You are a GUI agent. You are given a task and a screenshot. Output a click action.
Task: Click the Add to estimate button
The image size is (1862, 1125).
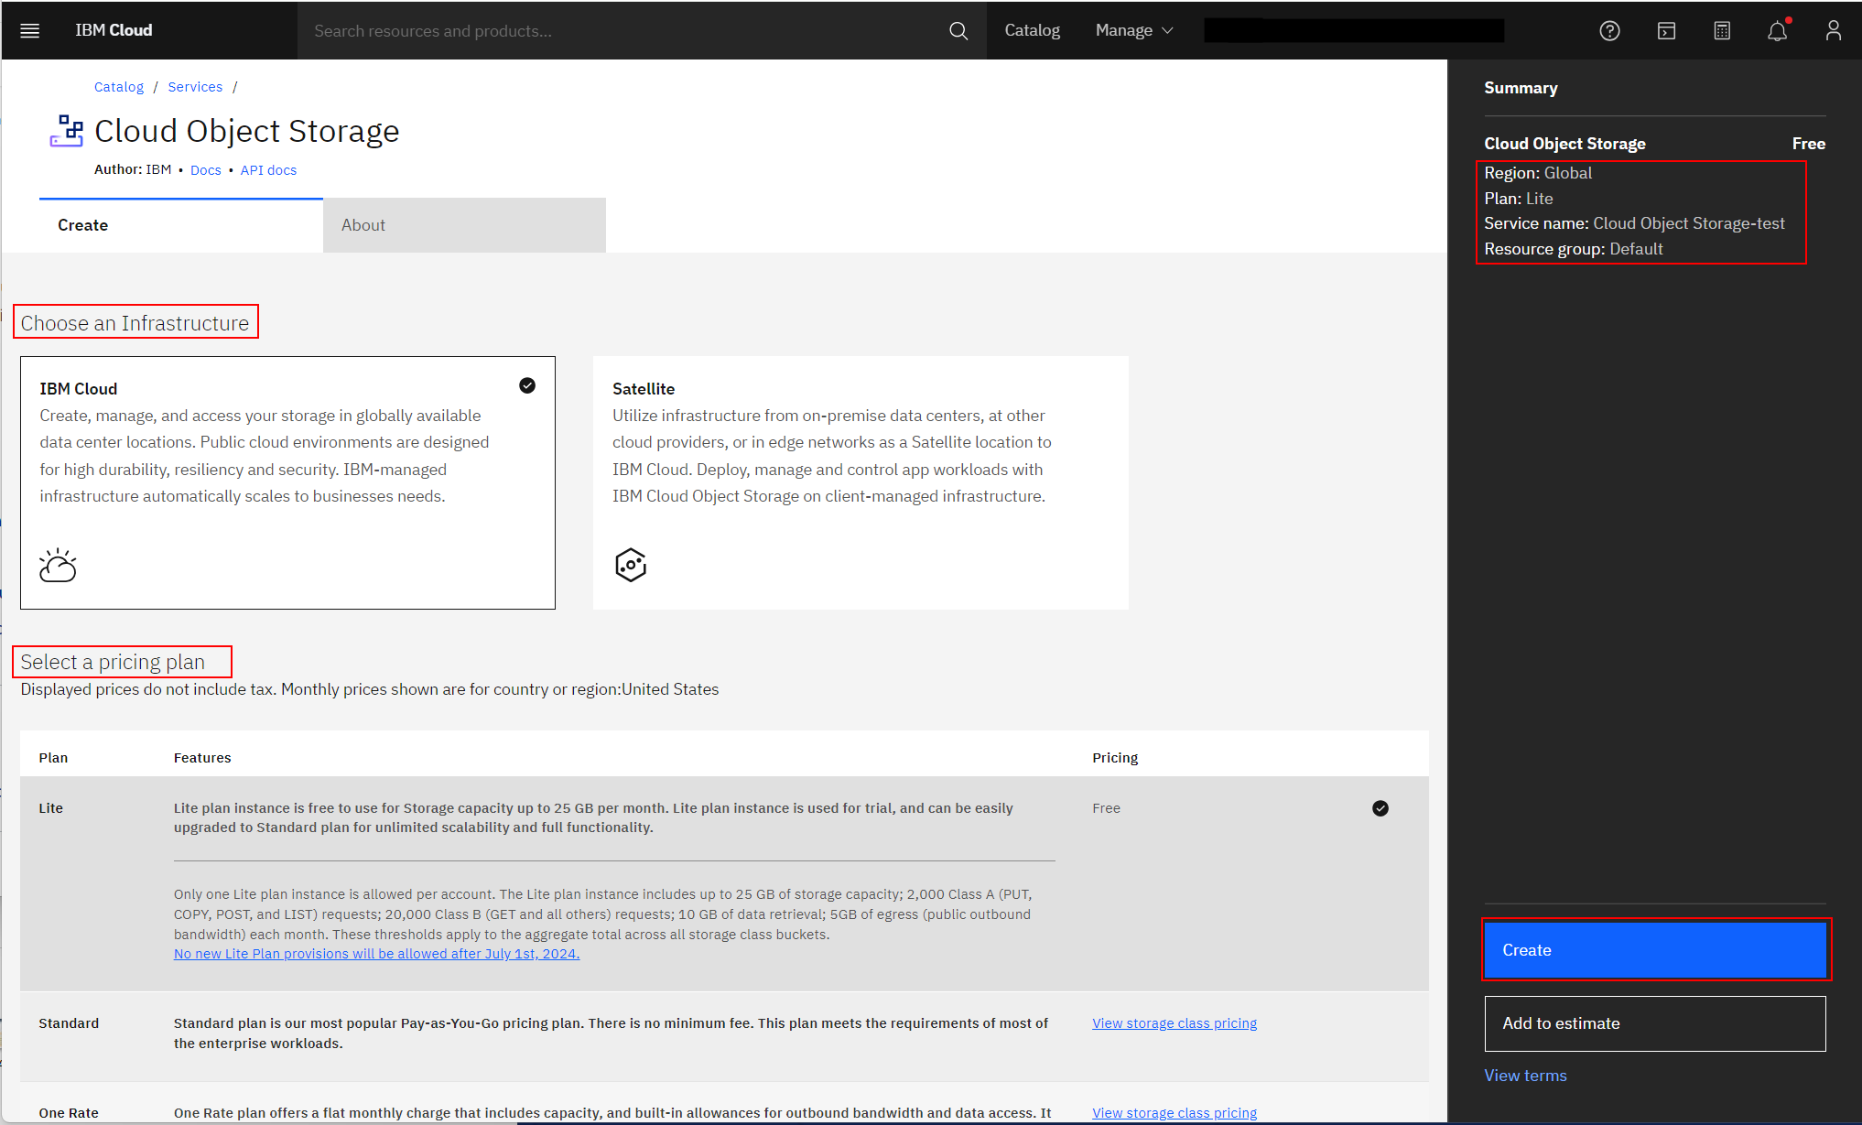click(1654, 1022)
